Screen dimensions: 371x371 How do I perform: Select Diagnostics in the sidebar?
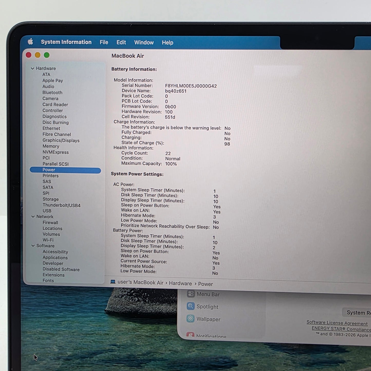tap(54, 117)
